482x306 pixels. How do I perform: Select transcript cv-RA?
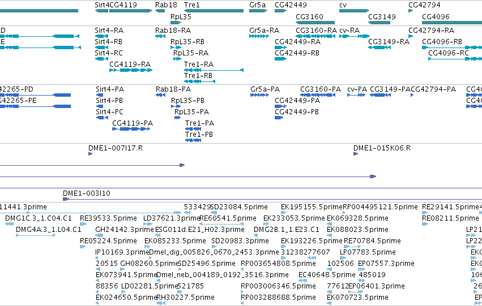tap(355, 36)
